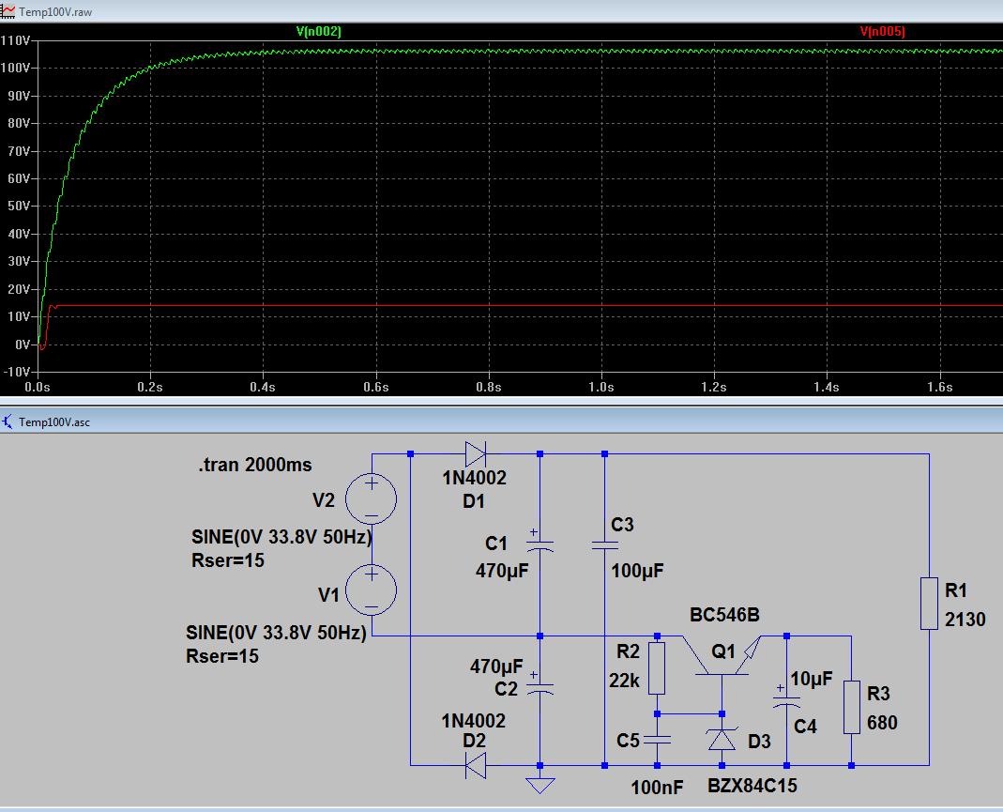Select capacitor C5 symbol

[657, 739]
